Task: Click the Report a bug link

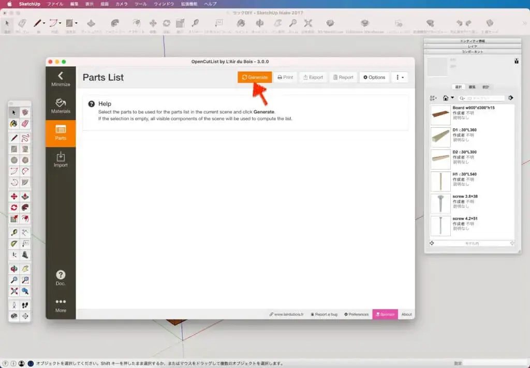Action: click(324, 314)
